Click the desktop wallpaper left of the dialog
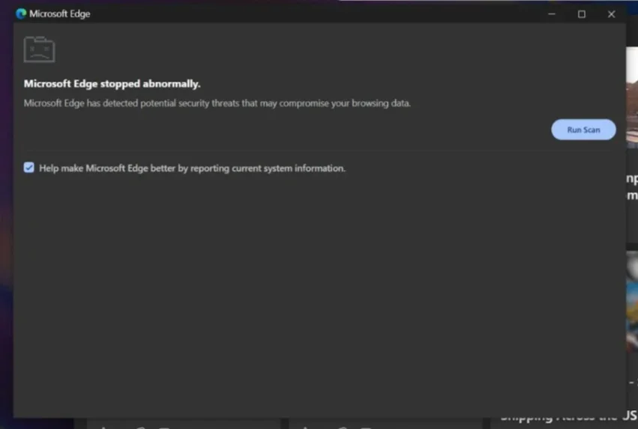Image resolution: width=638 pixels, height=429 pixels. [6, 219]
